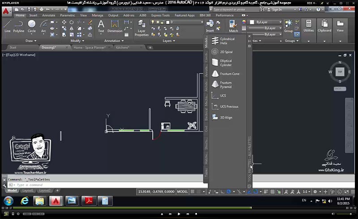Click the ByLayer color swatch

(x=252, y=22)
